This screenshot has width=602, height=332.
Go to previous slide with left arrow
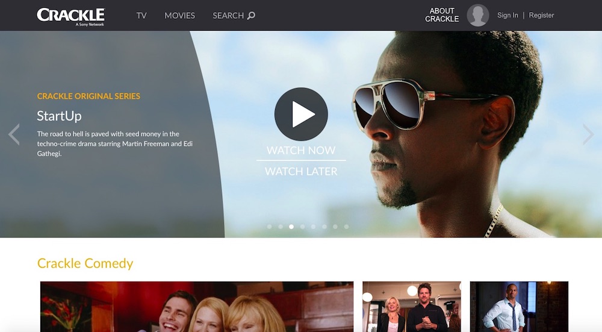14,134
